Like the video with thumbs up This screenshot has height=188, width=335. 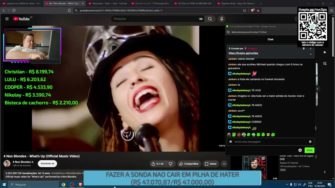[x=157, y=164]
